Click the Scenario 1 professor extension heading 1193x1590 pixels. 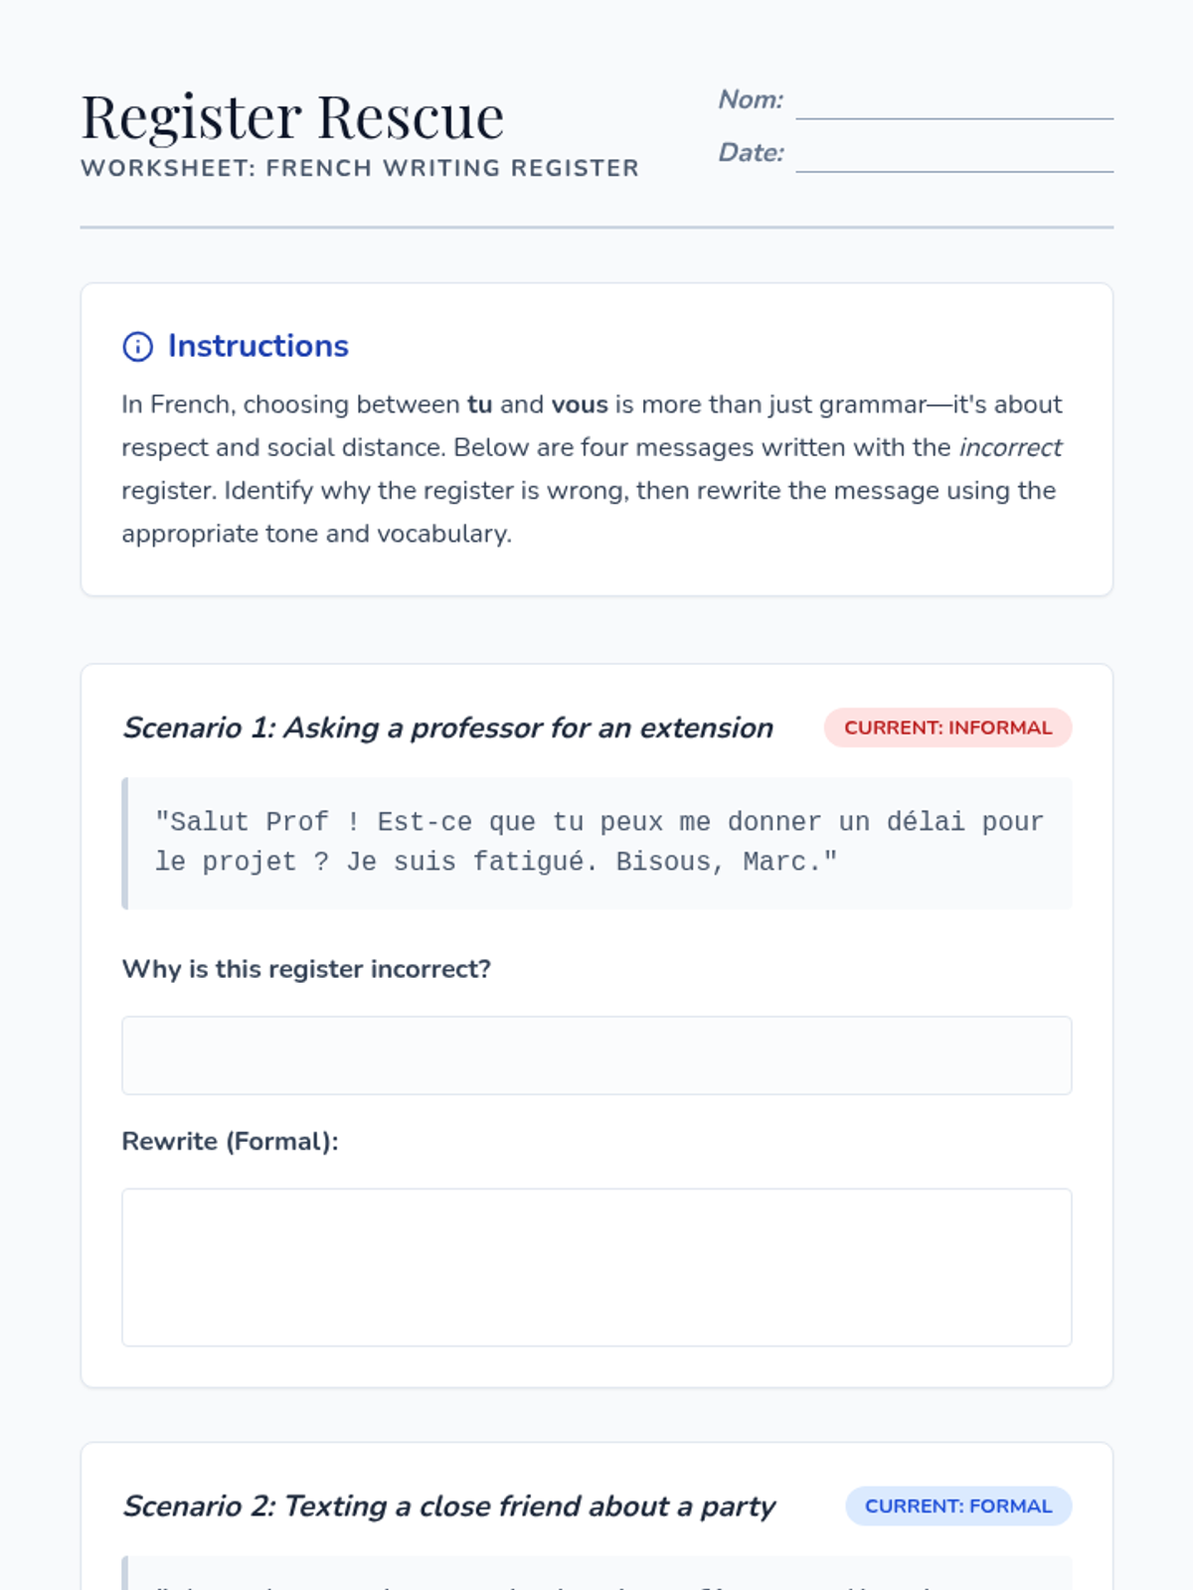click(x=447, y=728)
